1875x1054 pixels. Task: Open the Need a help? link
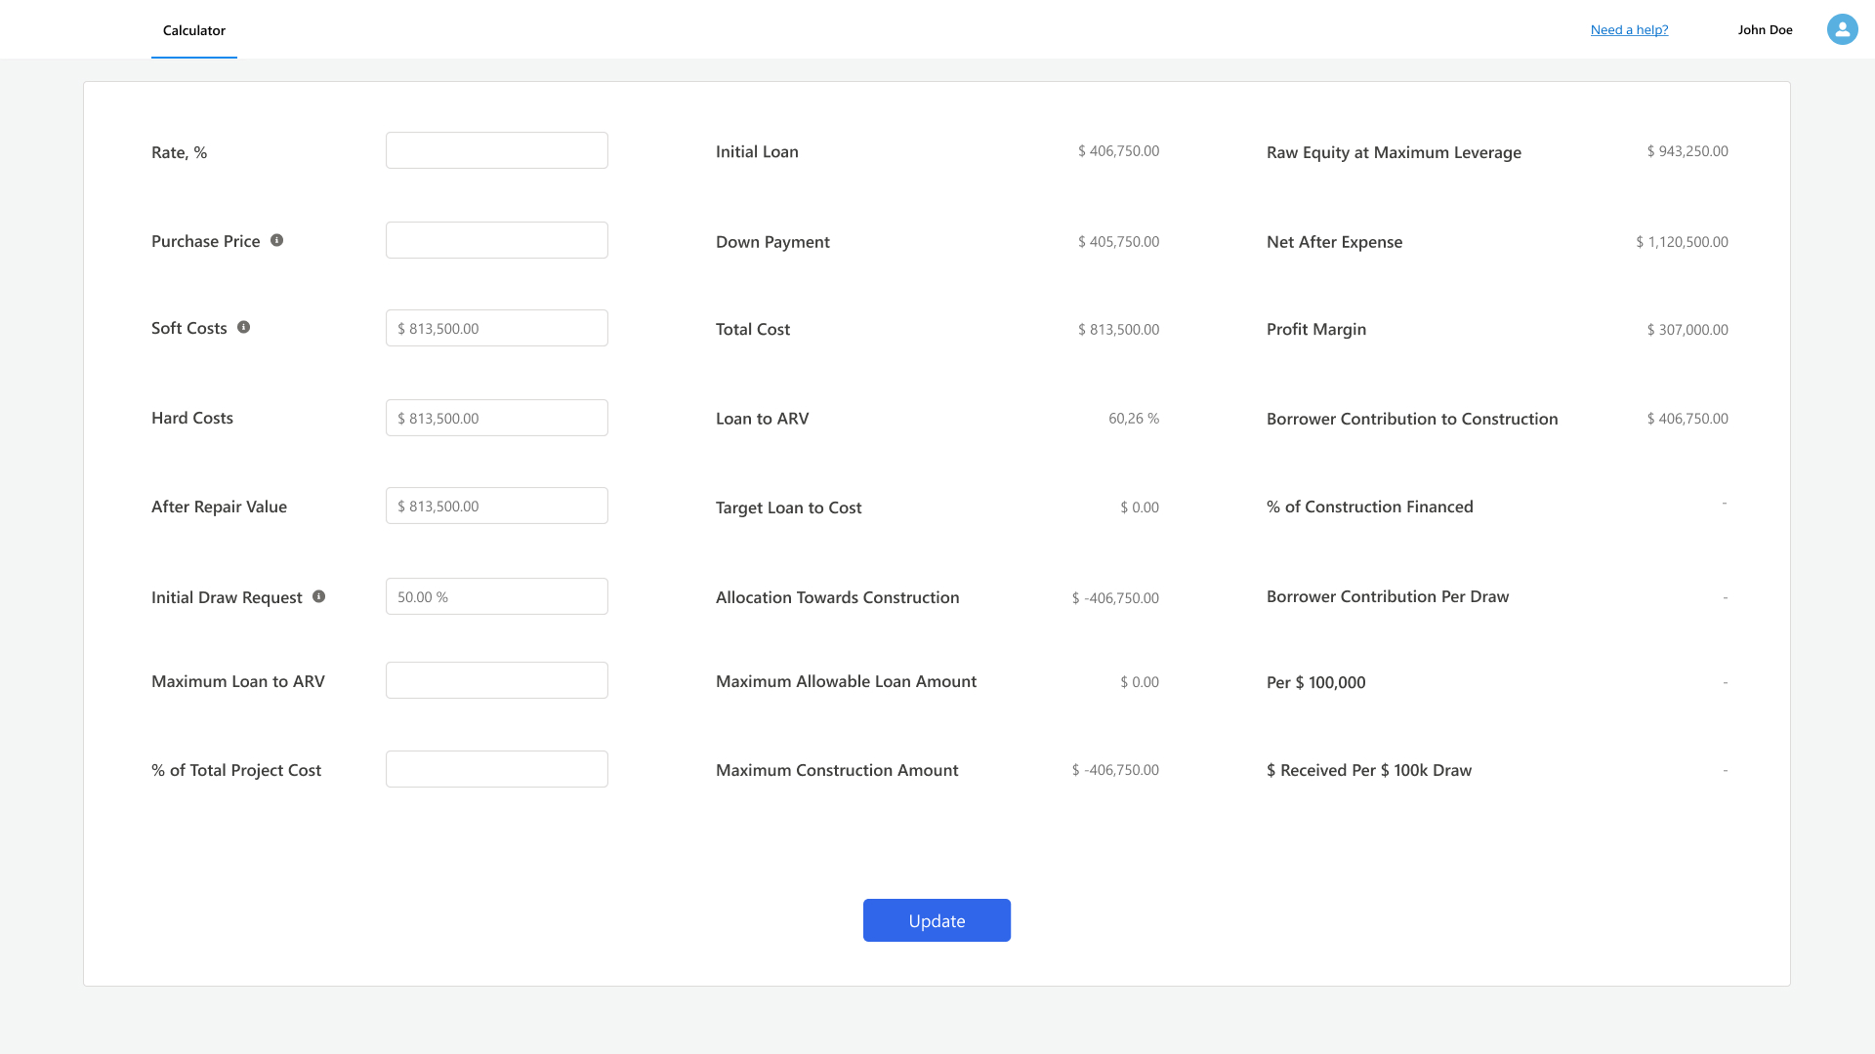click(x=1630, y=29)
